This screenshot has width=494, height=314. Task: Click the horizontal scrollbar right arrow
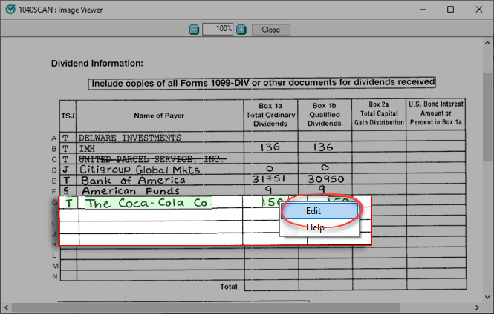[x=478, y=307]
